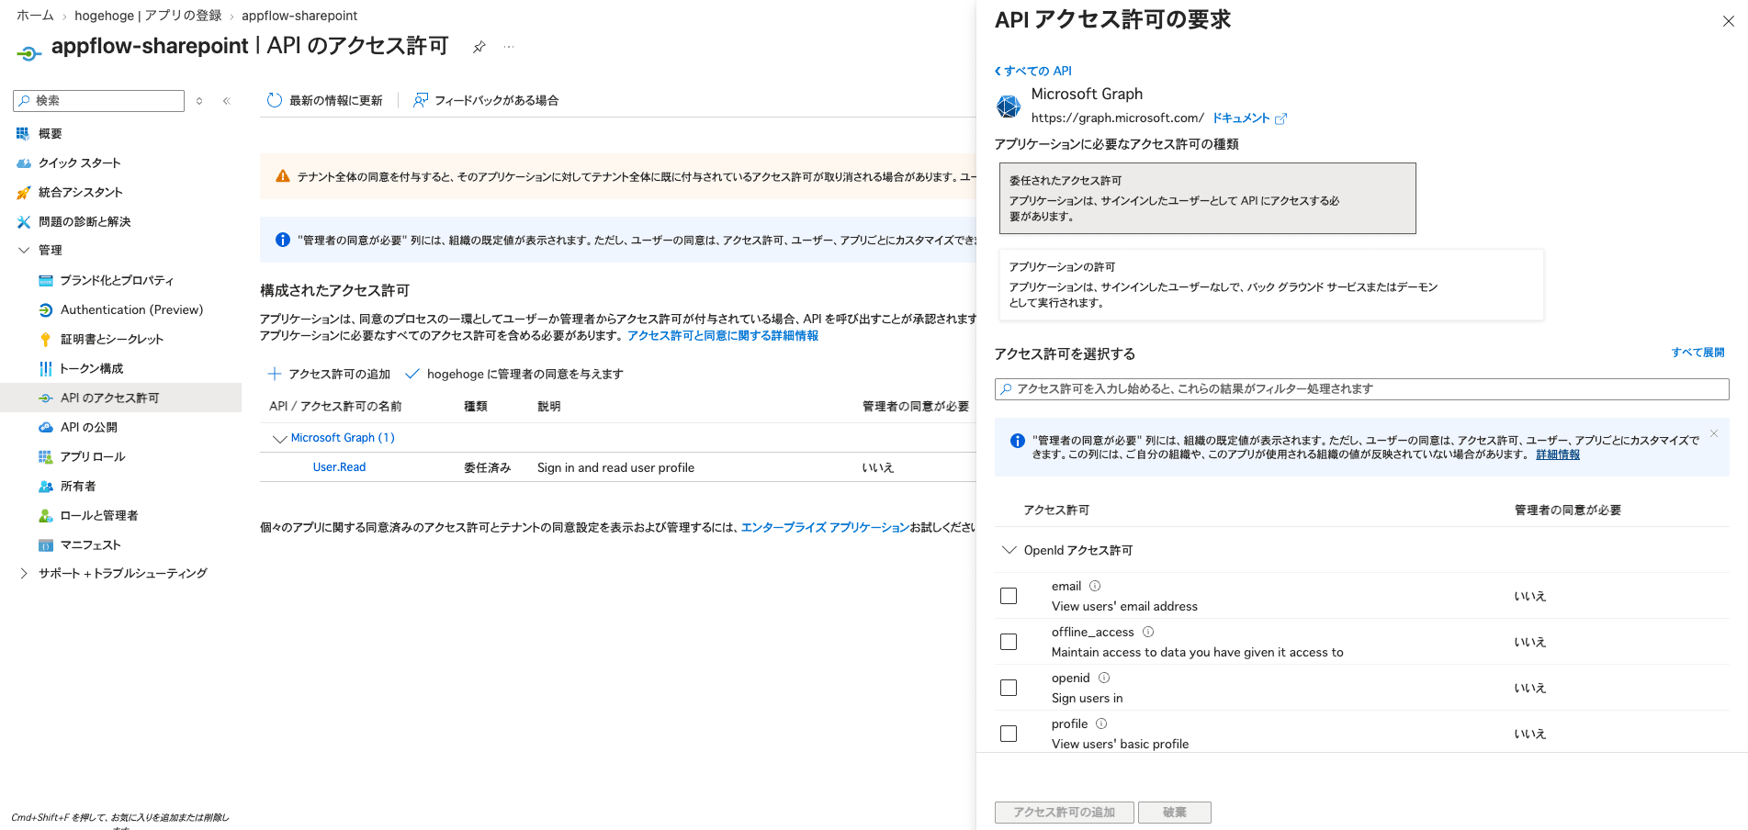Click the info icon next to openid
The height and width of the screenshot is (830, 1748).
click(x=1104, y=678)
